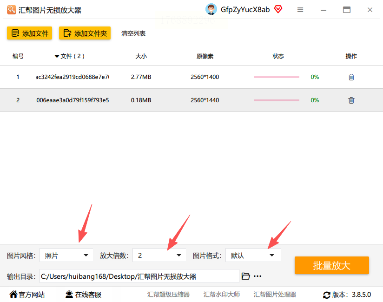Click the output directory path field
Viewport: 383px width, 302px height.
point(139,276)
